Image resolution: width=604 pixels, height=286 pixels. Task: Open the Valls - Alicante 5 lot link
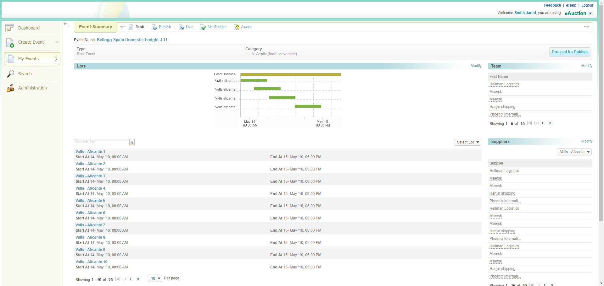coord(90,201)
